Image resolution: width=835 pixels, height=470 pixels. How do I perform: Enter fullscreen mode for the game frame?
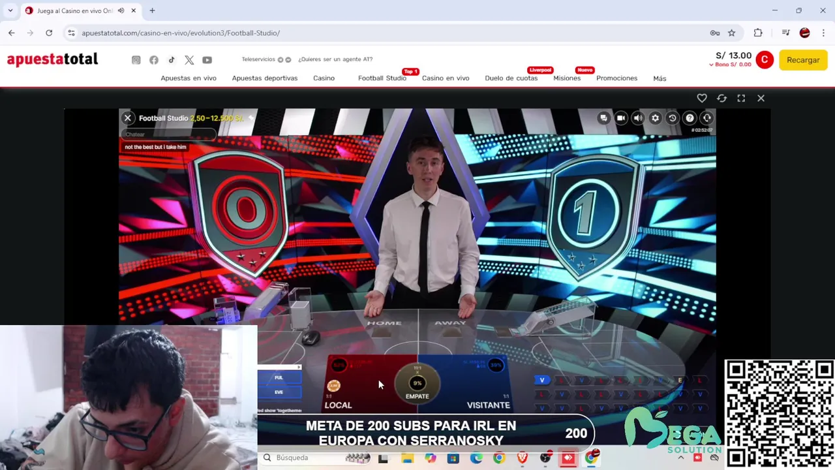pos(741,98)
